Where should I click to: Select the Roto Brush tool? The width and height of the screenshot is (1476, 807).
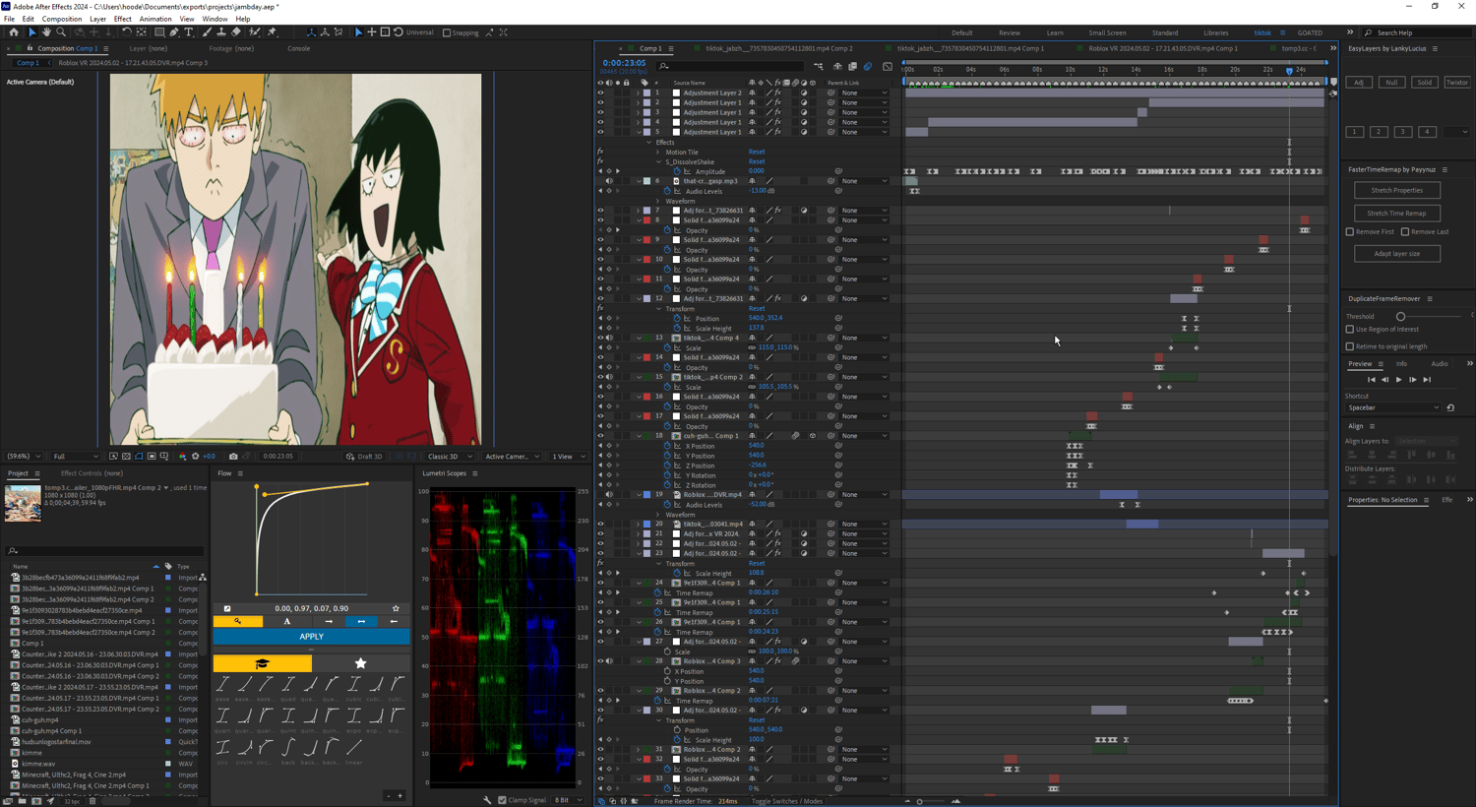pos(254,32)
